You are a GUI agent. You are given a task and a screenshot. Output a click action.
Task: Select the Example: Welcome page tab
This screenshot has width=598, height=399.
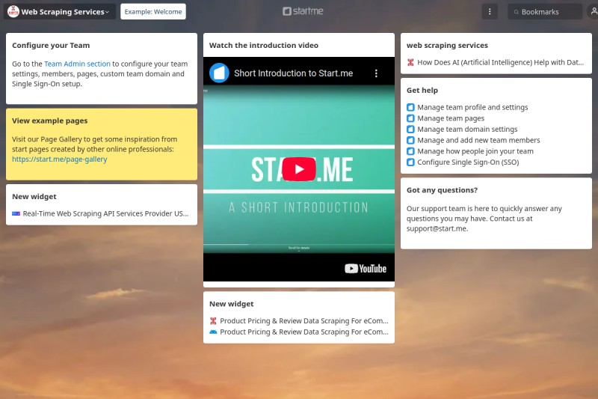pyautogui.click(x=153, y=11)
